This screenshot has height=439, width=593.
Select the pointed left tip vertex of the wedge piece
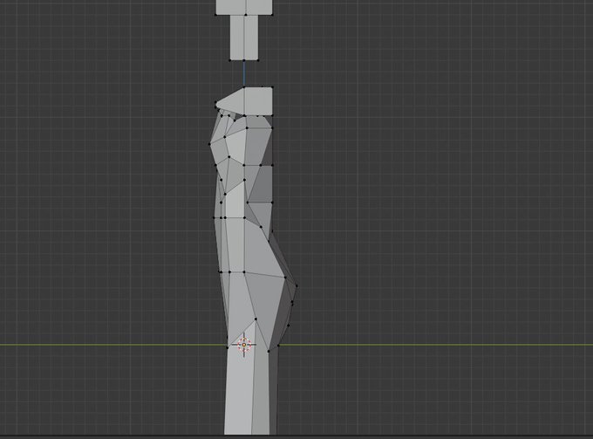[x=215, y=102]
